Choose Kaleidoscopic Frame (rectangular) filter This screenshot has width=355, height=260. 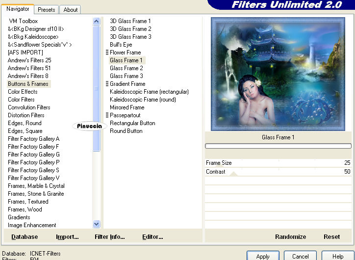pyautogui.click(x=149, y=92)
